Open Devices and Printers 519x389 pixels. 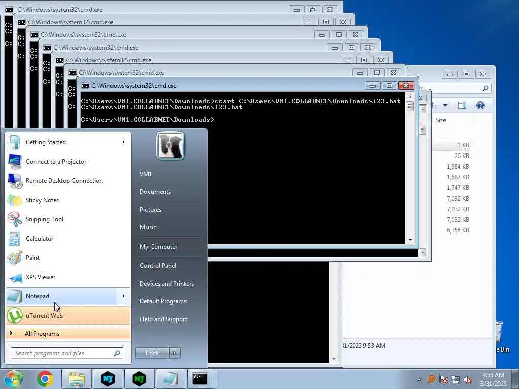point(166,284)
